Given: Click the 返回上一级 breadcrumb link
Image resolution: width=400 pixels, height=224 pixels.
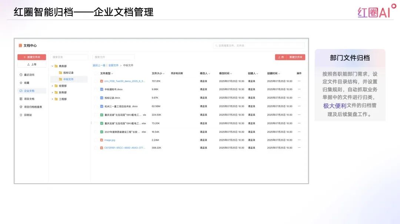Looking at the screenshot, I should (x=99, y=65).
